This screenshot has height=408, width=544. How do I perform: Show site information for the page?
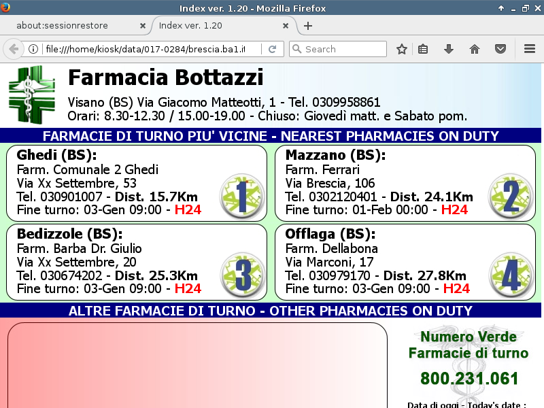click(x=33, y=49)
